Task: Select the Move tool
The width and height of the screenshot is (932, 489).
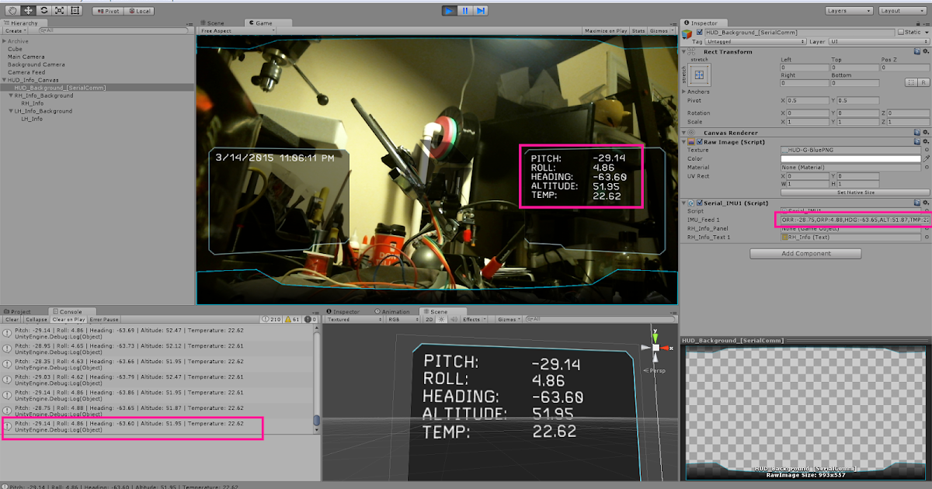Action: point(28,11)
